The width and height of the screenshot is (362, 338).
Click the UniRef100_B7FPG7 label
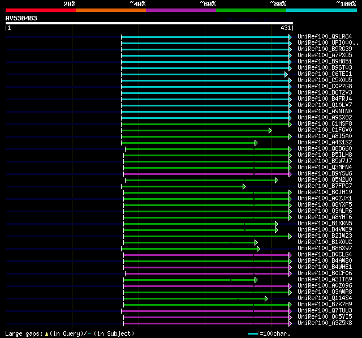pos(325,186)
